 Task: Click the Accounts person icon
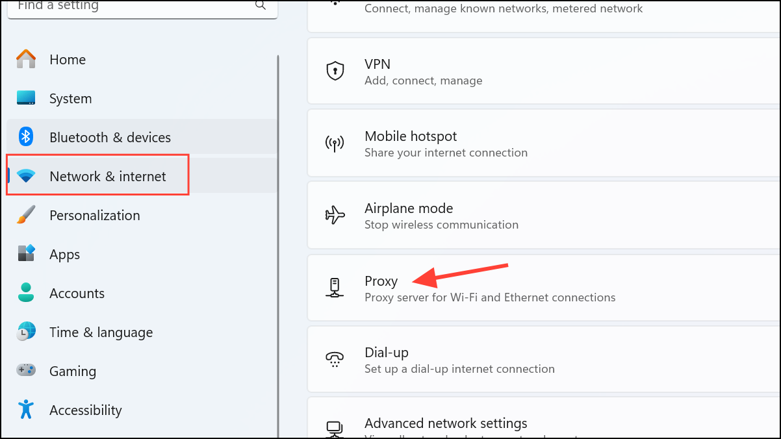(26, 293)
